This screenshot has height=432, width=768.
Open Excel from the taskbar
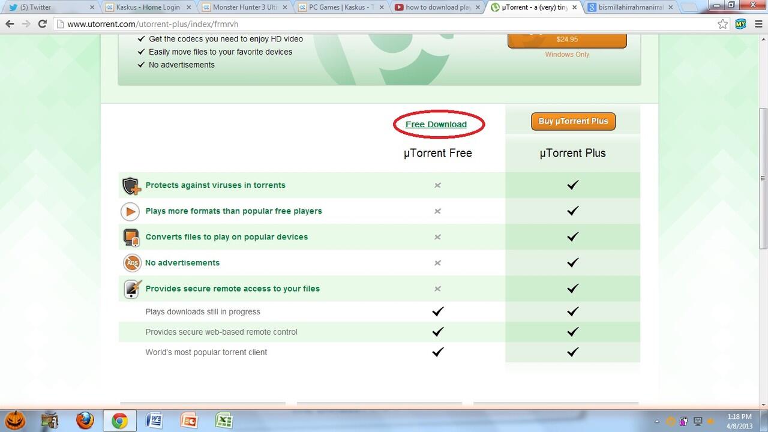point(224,421)
